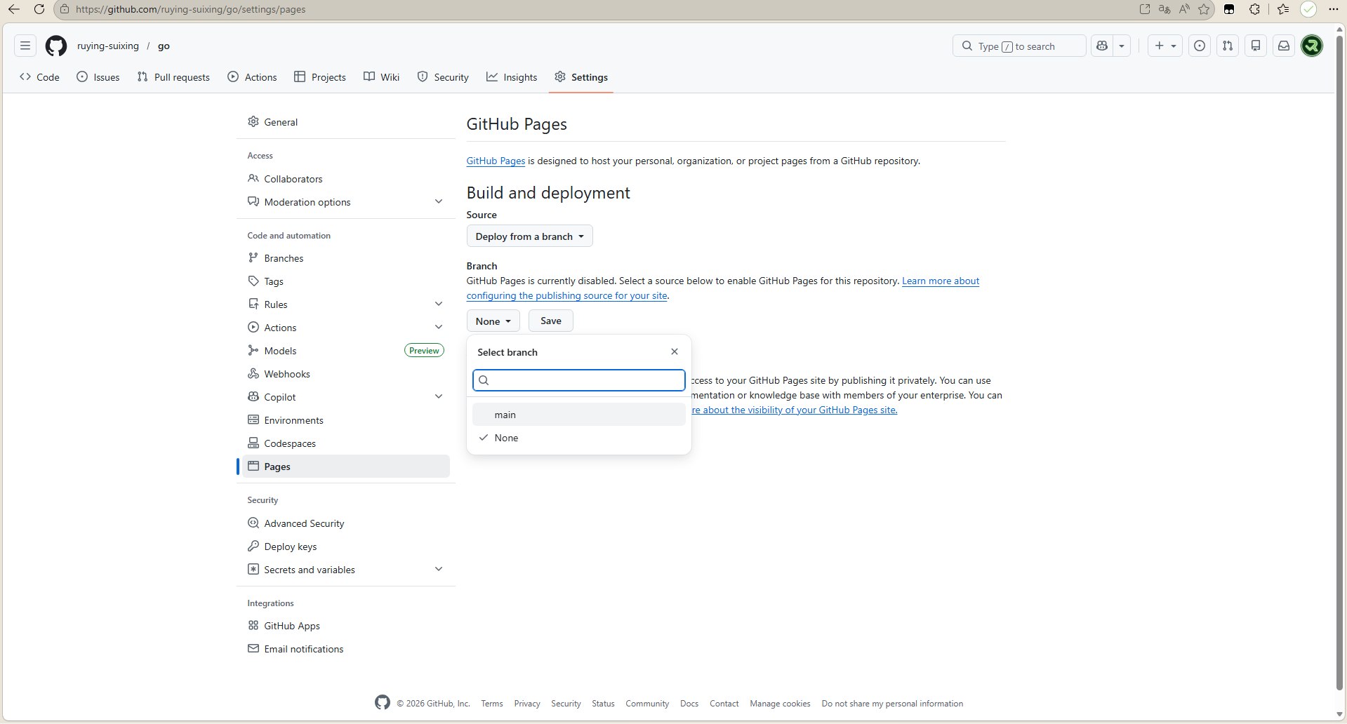The width and height of the screenshot is (1347, 724).
Task: Open the Projects tab
Action: 320,77
